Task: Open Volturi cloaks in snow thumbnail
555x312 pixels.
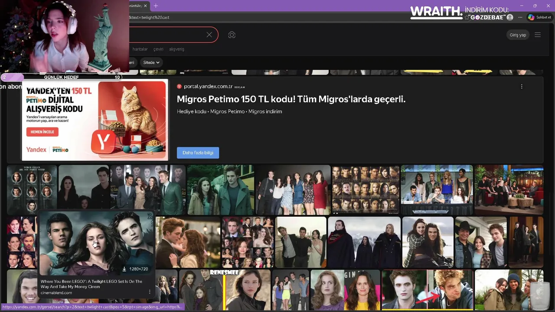Action: (364, 242)
